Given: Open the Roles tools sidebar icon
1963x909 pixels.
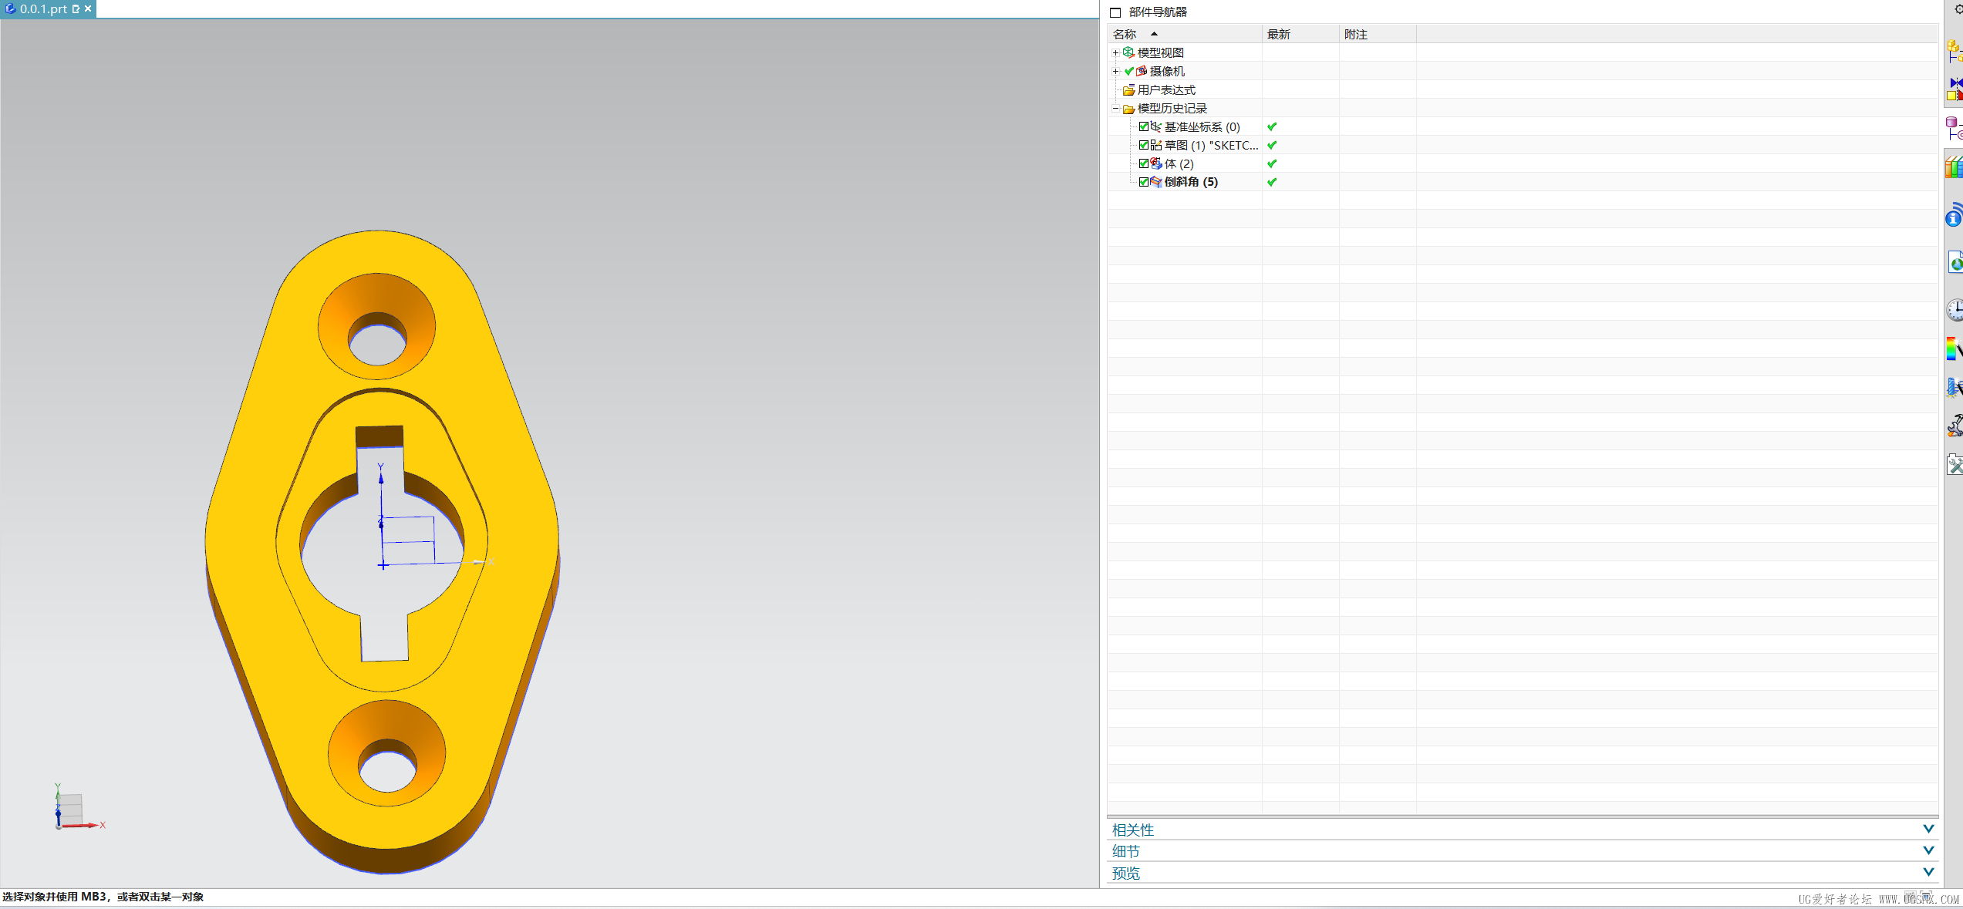Looking at the screenshot, I should click(1955, 464).
